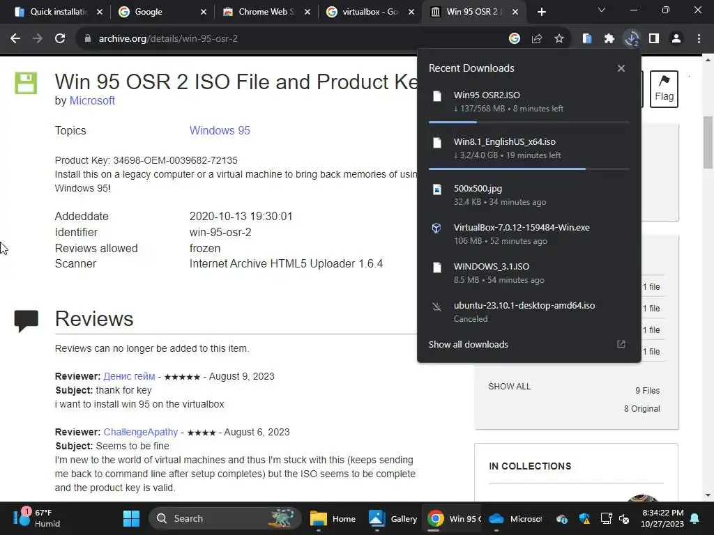Click the Product Key text line
This screenshot has width=714, height=535.
146,160
